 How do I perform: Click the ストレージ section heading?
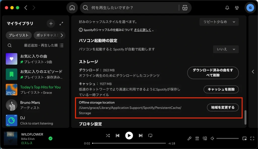point(88,62)
